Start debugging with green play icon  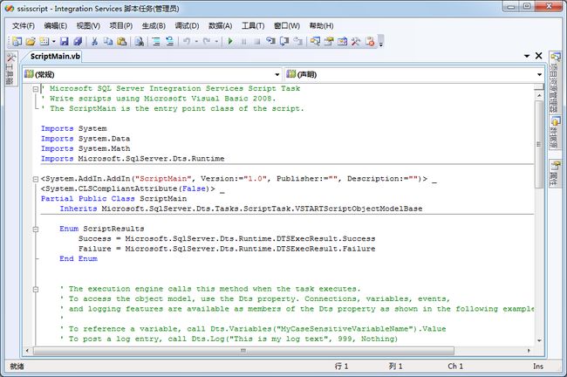(x=230, y=42)
